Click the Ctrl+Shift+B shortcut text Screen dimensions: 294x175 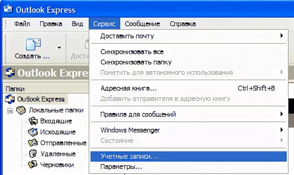pyautogui.click(x=256, y=88)
